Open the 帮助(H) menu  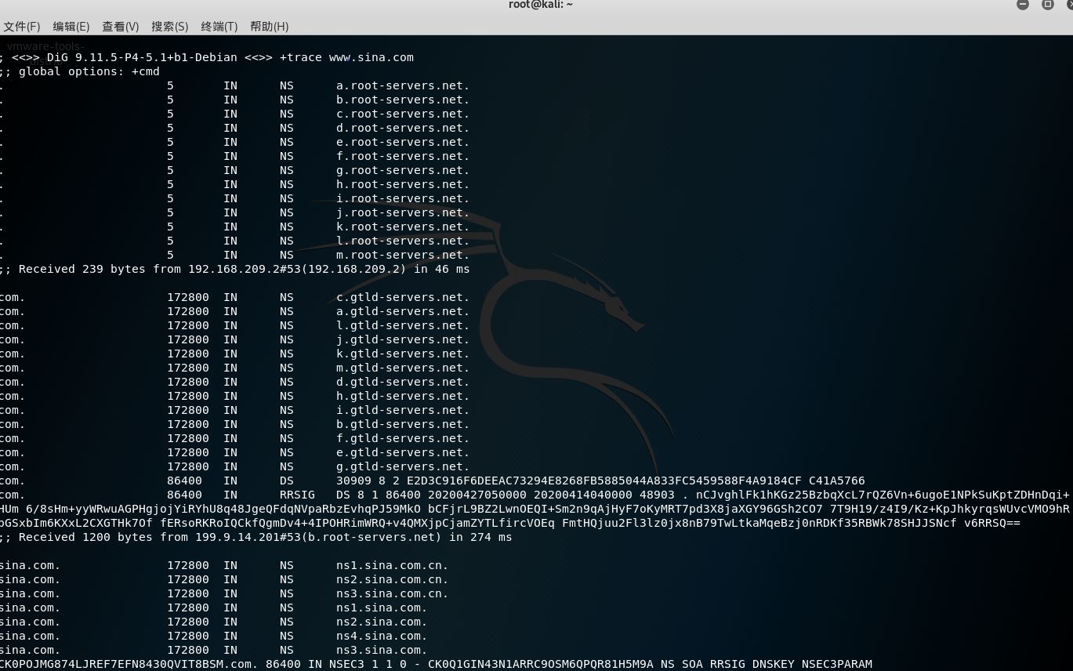pos(270,27)
